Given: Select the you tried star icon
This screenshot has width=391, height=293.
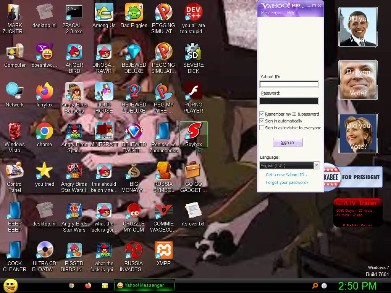Looking at the screenshot, I should tap(45, 174).
